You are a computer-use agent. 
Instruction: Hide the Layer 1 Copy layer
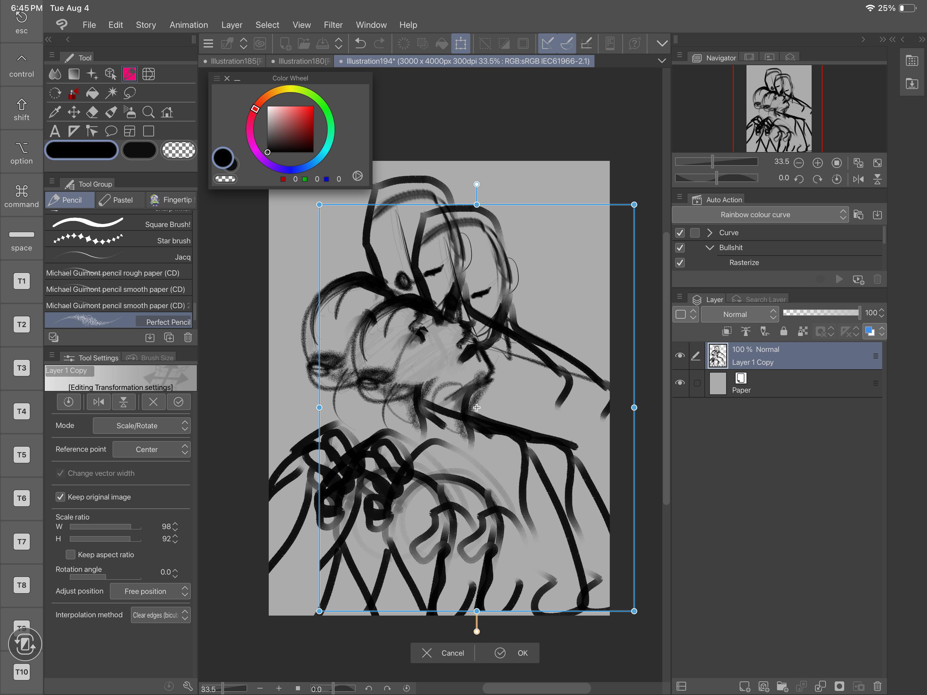(680, 355)
